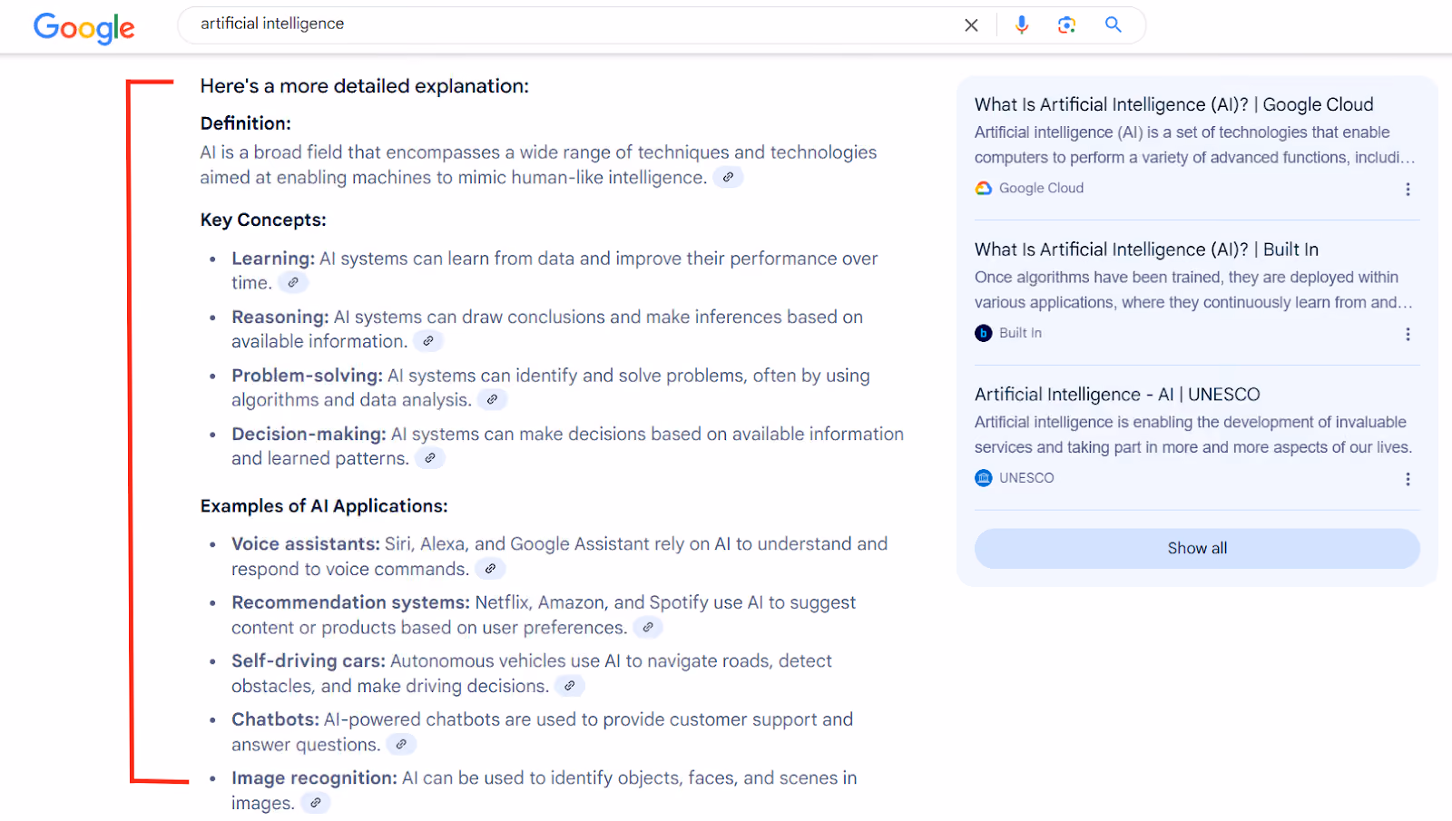This screenshot has width=1452, height=821.
Task: Open 'Artificial Intelligence - AI | UNESCO' link
Action: [1117, 395]
